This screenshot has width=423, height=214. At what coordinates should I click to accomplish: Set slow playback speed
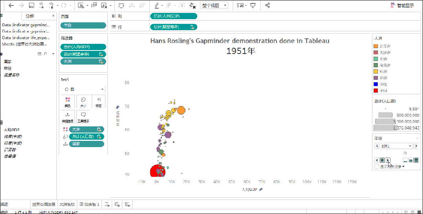point(405,160)
